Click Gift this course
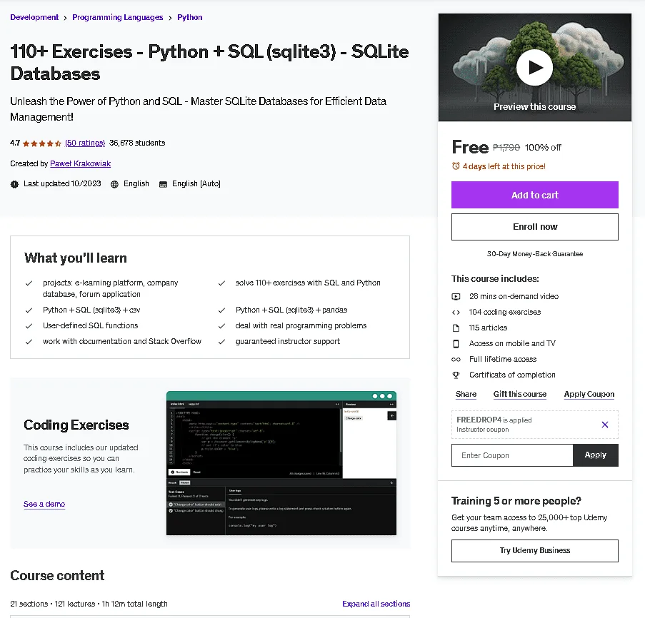 520,394
